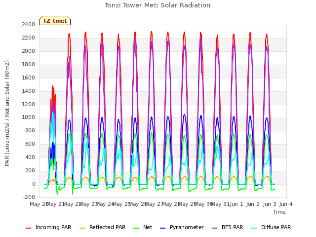This screenshot has height=237, width=316.
Task: Click the 2200 y-axis tick label
Action: [29, 38]
